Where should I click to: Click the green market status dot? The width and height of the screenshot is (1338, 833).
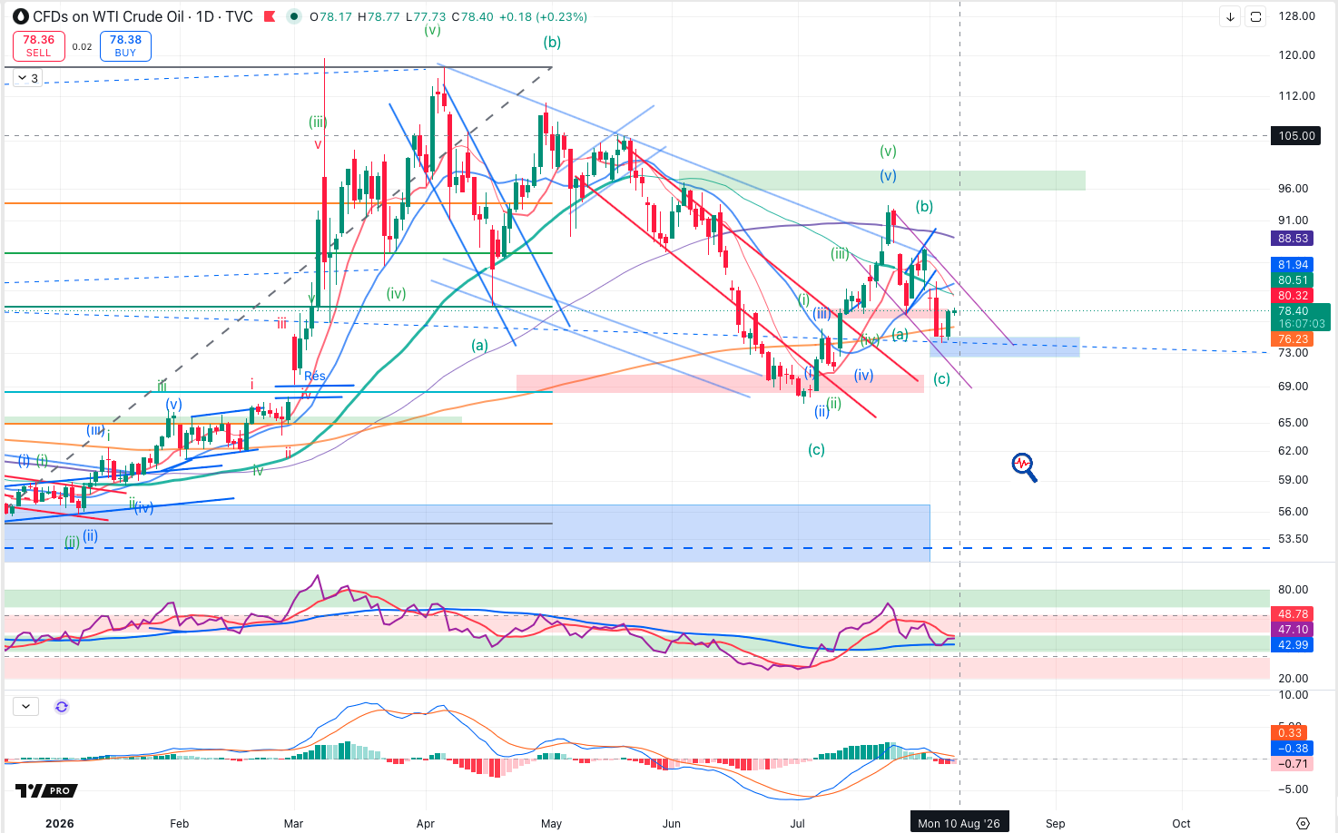point(293,16)
